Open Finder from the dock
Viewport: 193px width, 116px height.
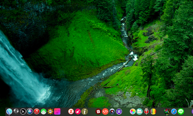point(9,111)
